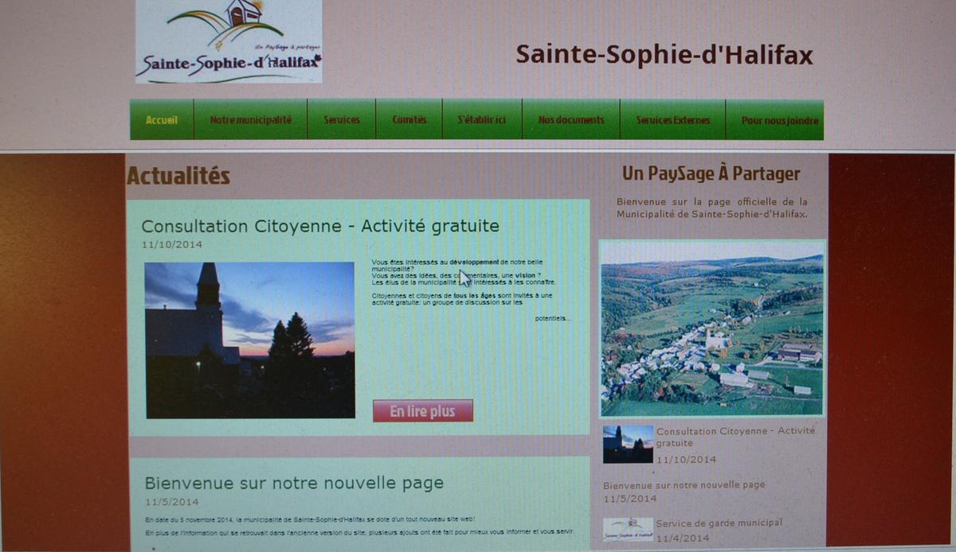The width and height of the screenshot is (956, 552).
Task: Click the Sainte-Sophie-d'Halifax logo
Action: click(x=229, y=41)
